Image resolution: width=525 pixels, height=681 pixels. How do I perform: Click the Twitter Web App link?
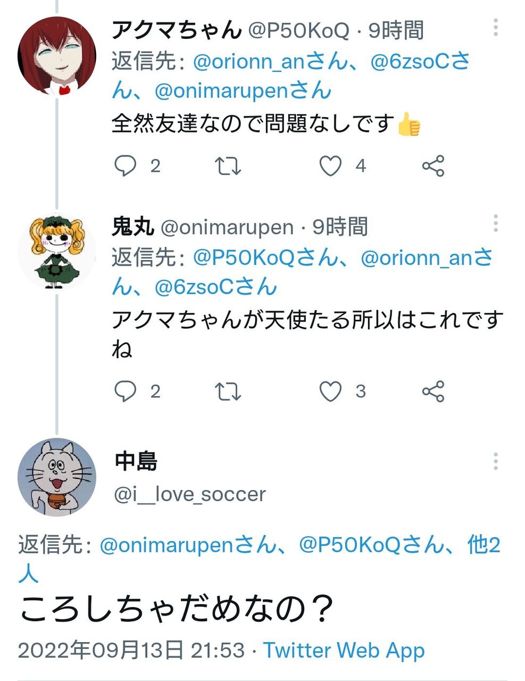tap(344, 650)
